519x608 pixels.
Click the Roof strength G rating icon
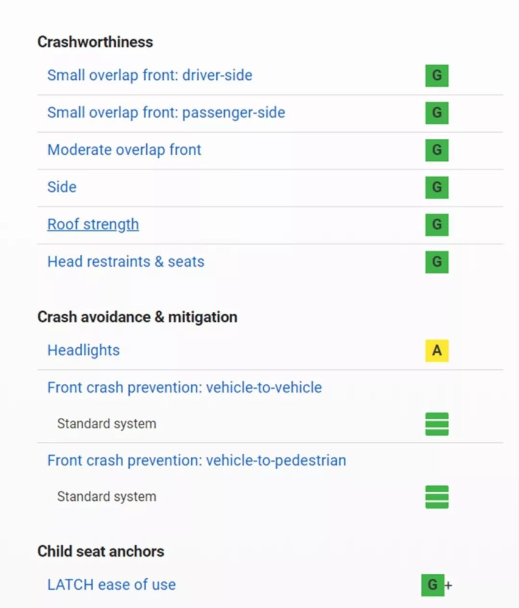point(437,225)
